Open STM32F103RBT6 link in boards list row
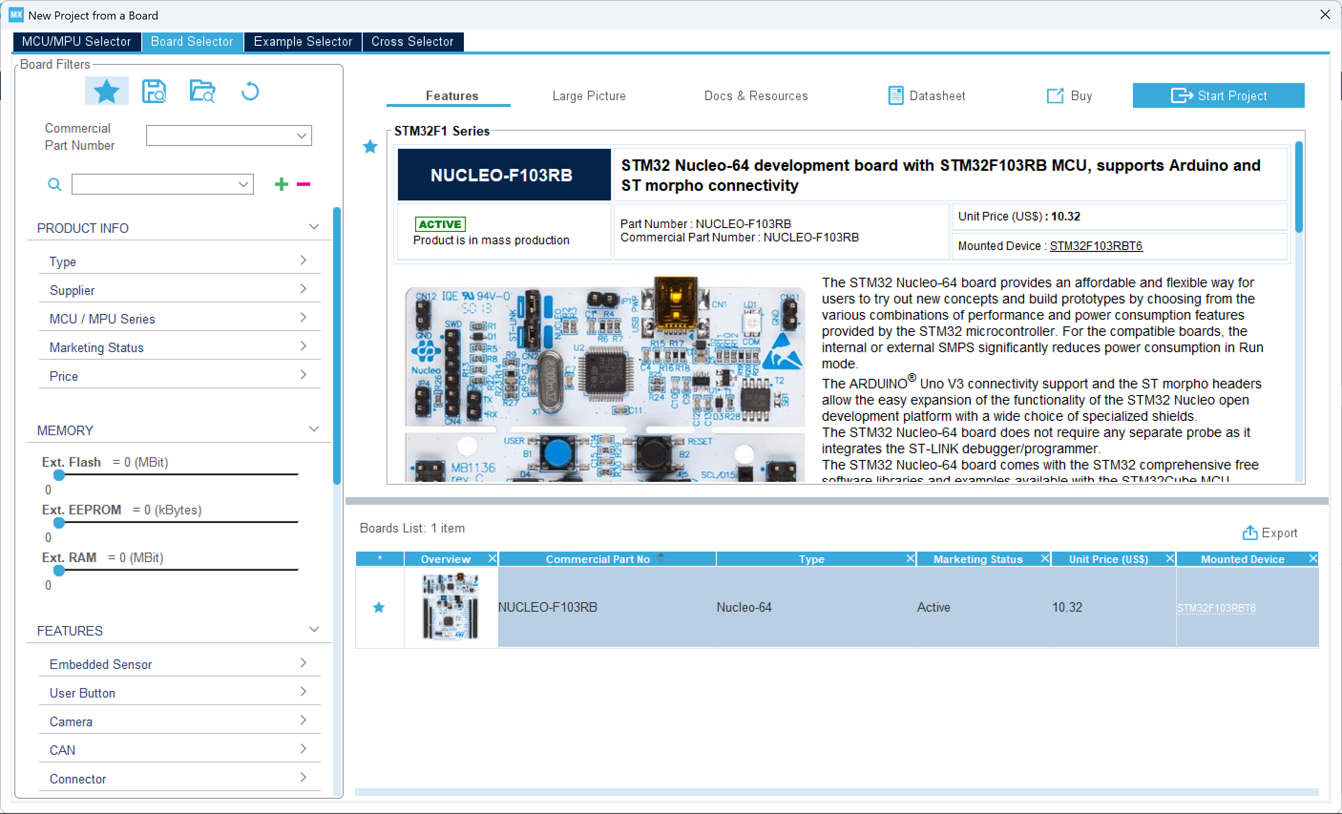The width and height of the screenshot is (1342, 814). [x=1216, y=608]
